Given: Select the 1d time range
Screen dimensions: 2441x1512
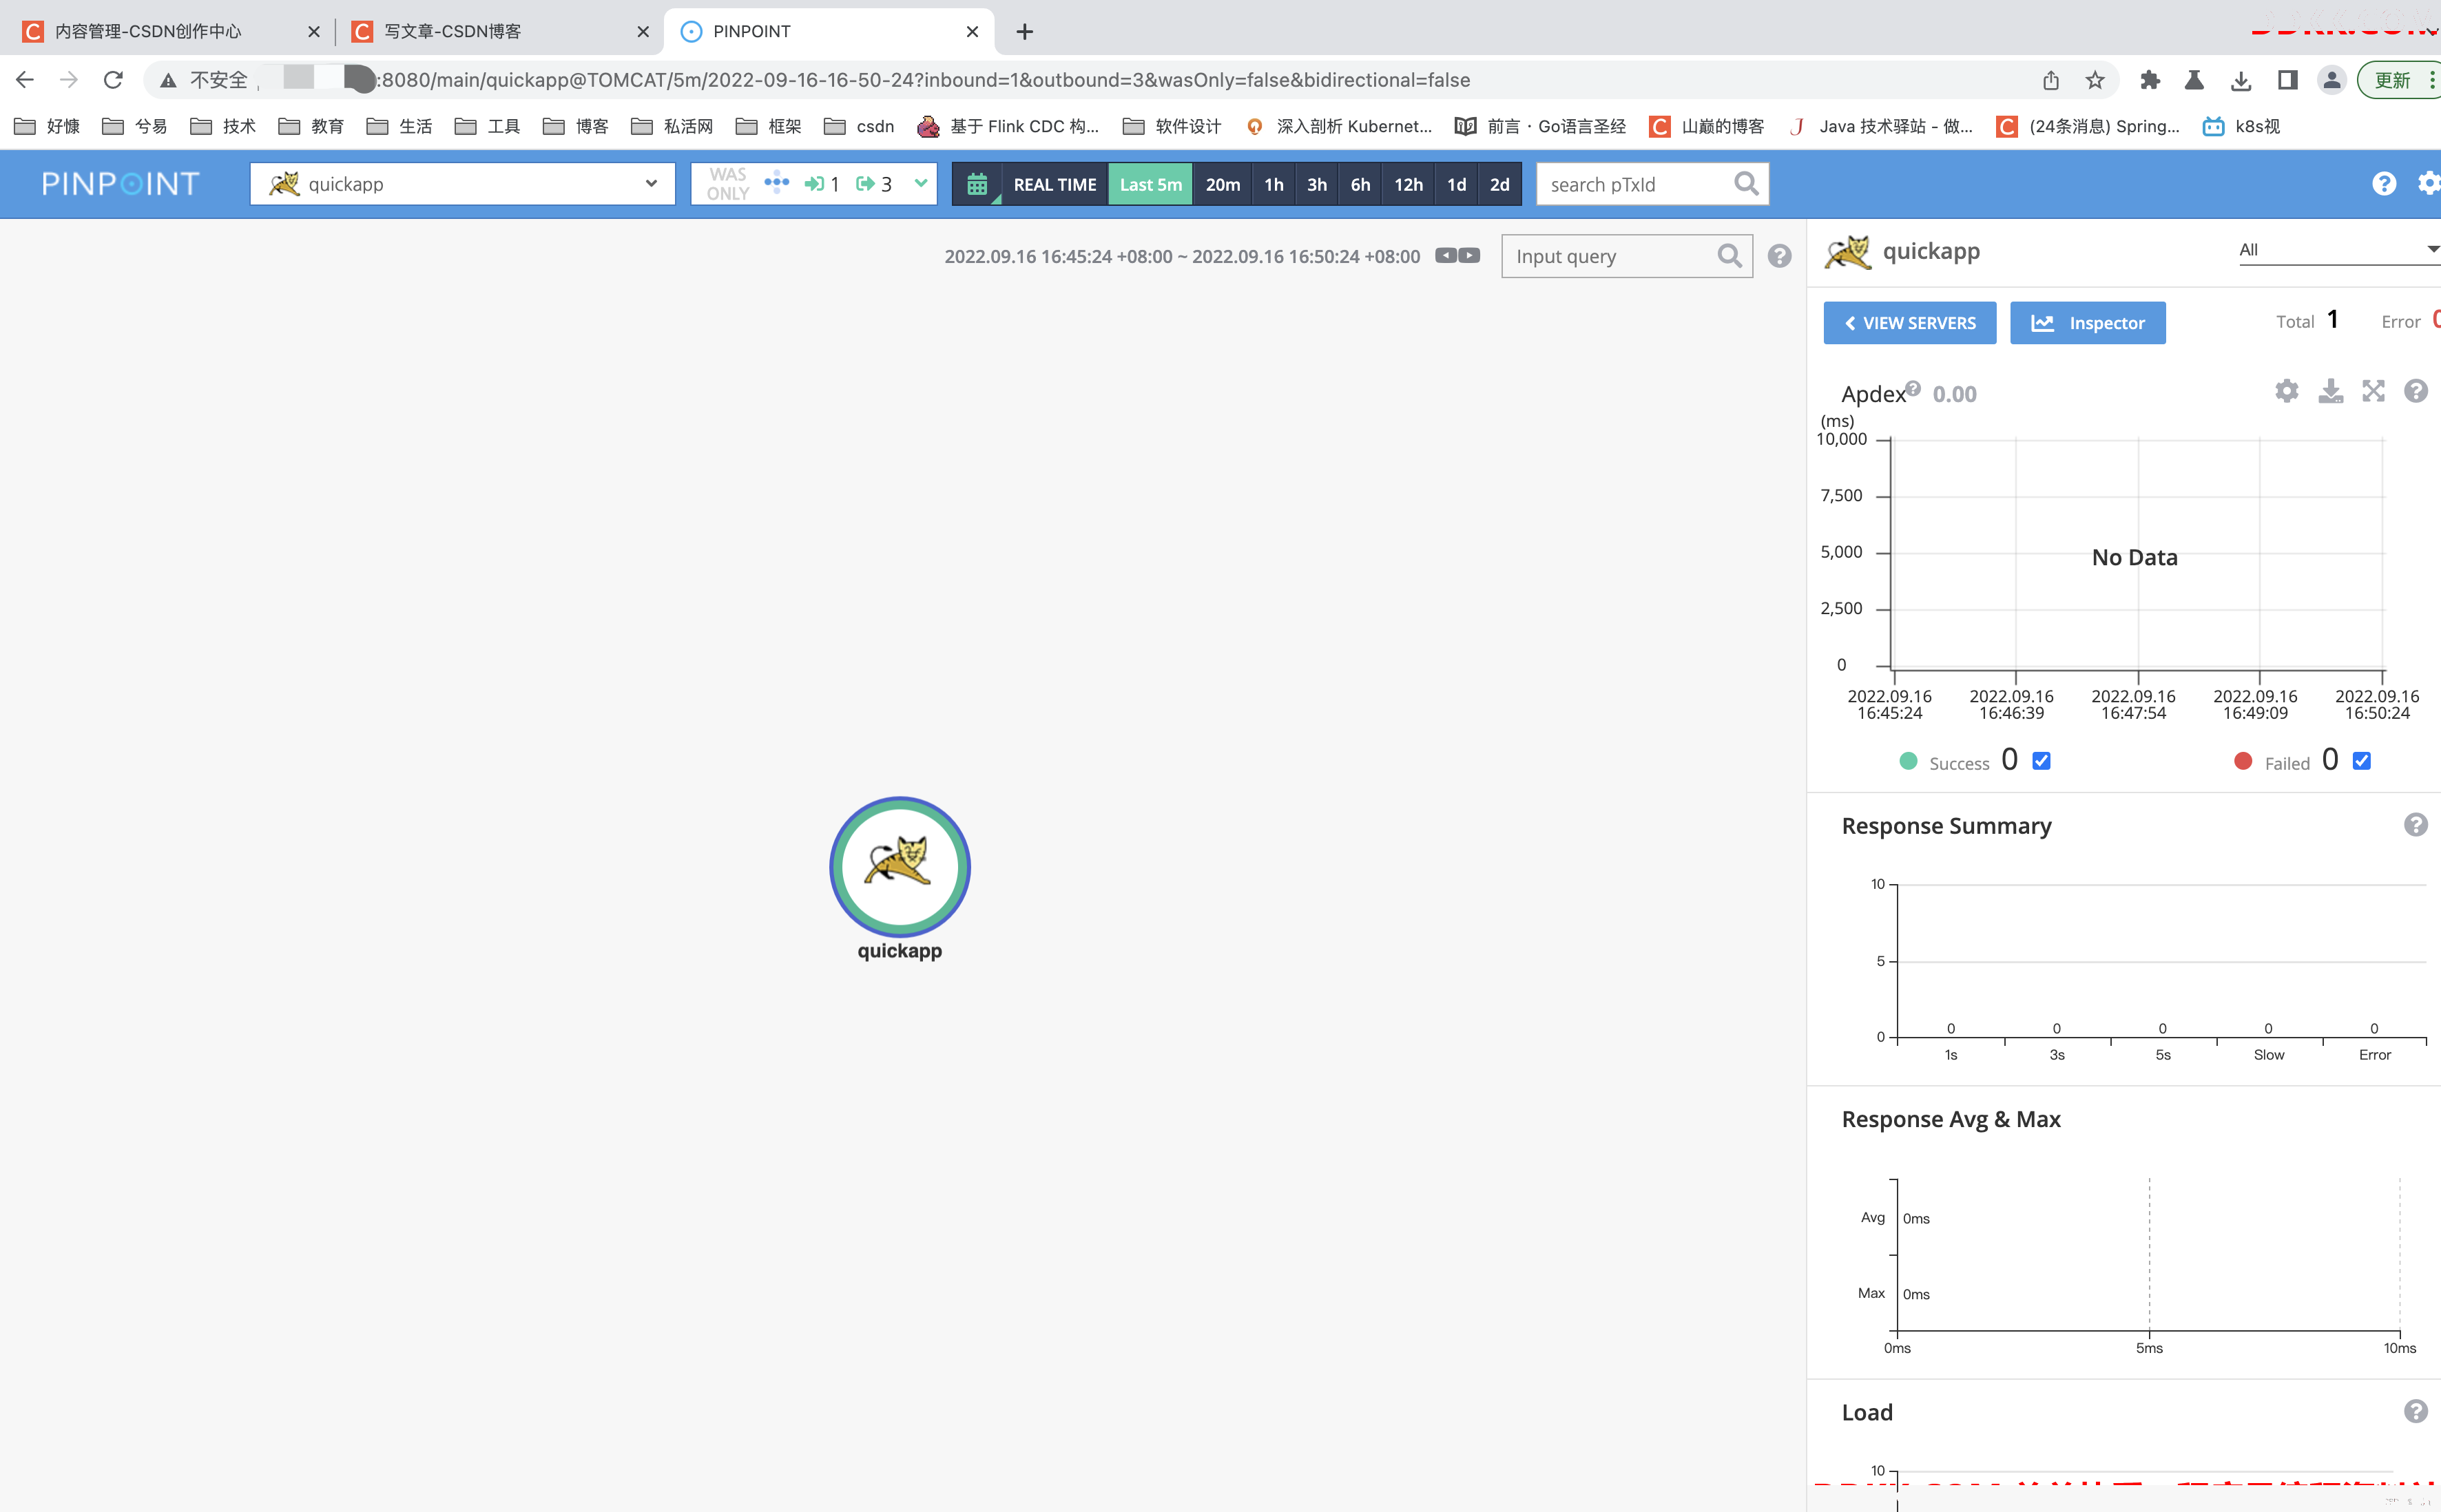Looking at the screenshot, I should pos(1457,185).
